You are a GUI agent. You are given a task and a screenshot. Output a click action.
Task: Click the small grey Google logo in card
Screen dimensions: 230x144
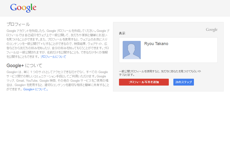click(x=212, y=30)
